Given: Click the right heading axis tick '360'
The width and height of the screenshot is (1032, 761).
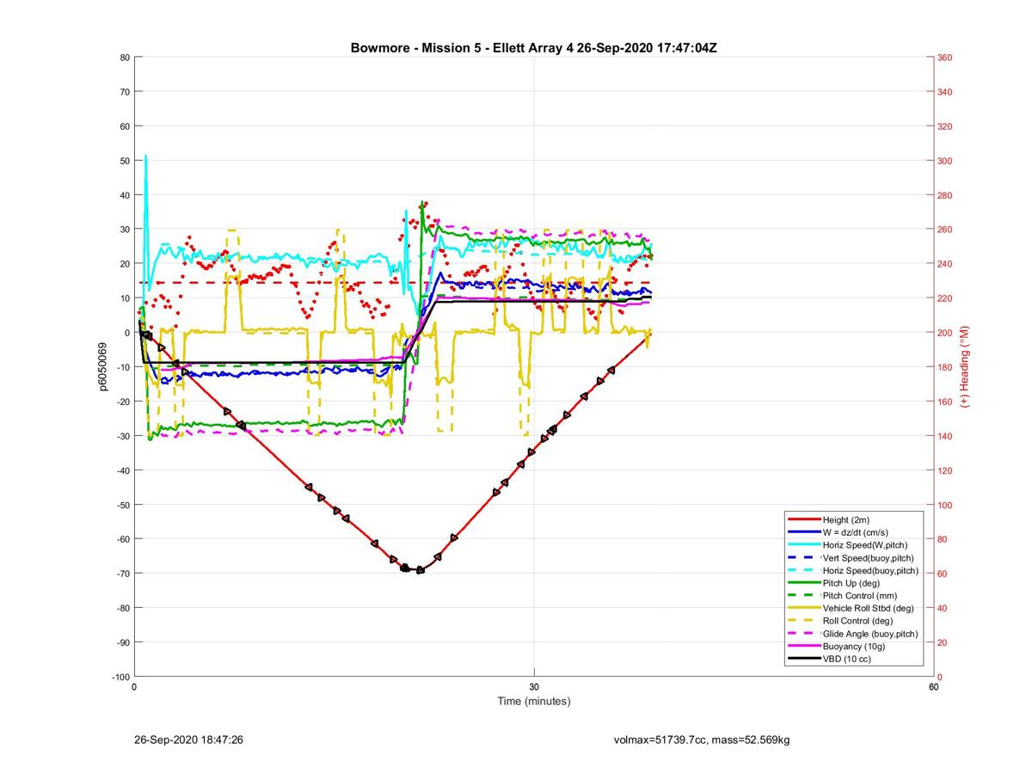Looking at the screenshot, I should coord(945,58).
